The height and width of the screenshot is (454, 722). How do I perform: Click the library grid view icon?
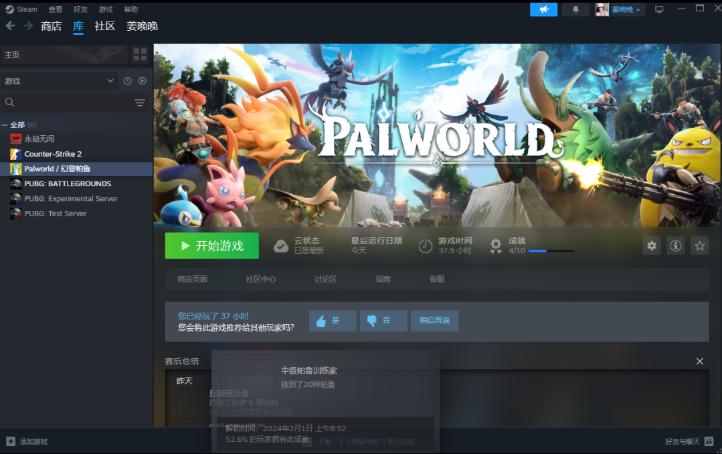[140, 54]
